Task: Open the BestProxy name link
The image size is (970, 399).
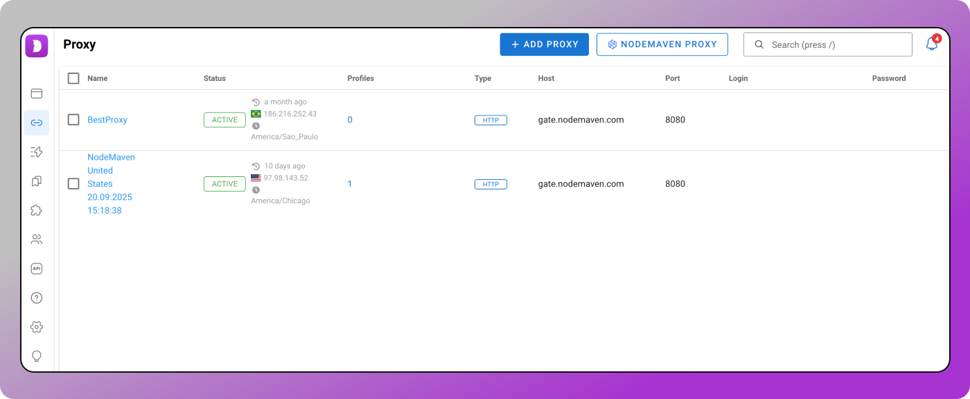Action: click(107, 120)
